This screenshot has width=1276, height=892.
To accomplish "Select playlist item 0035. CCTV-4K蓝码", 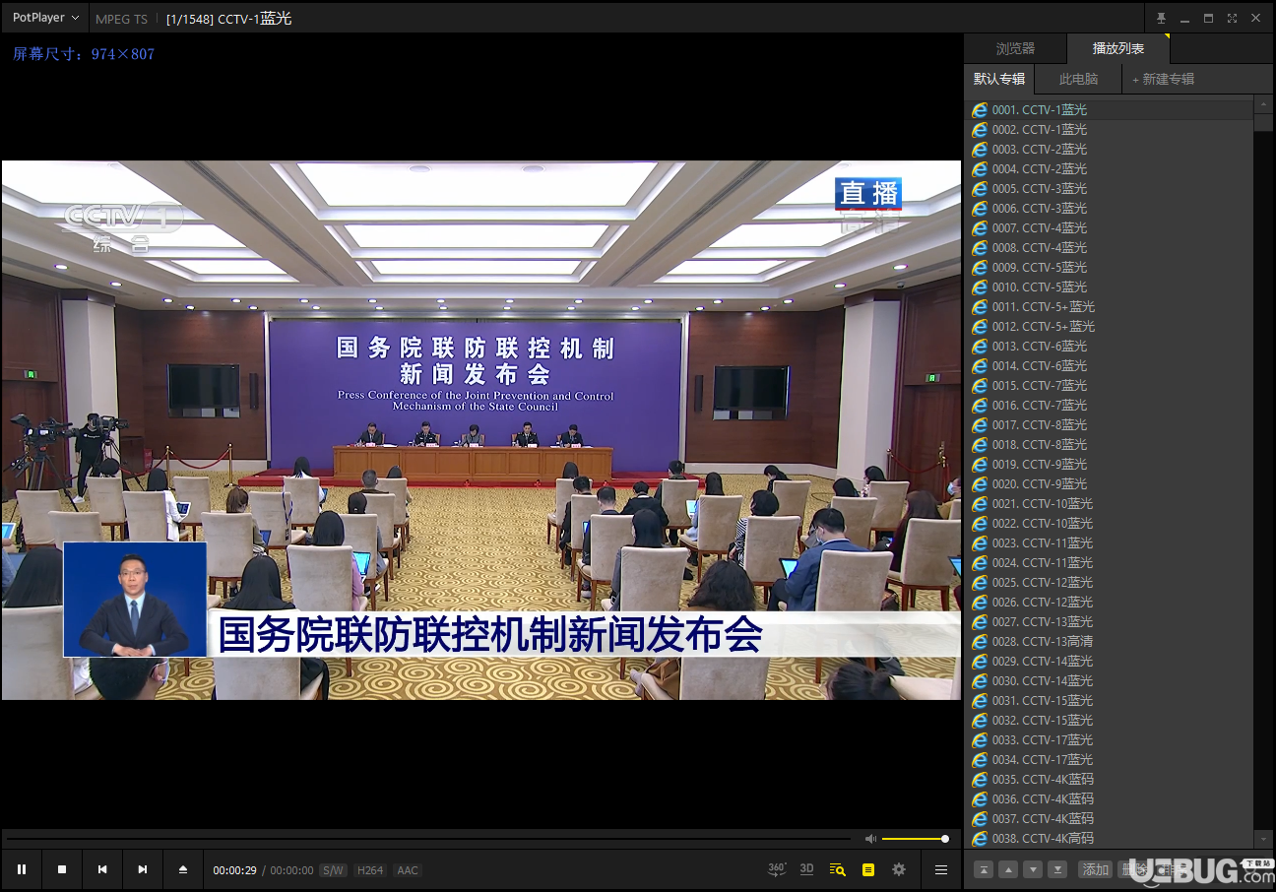I will tap(1109, 780).
